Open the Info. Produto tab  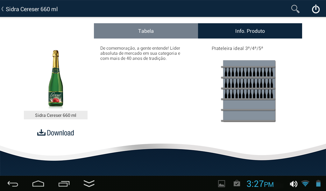tap(250, 31)
